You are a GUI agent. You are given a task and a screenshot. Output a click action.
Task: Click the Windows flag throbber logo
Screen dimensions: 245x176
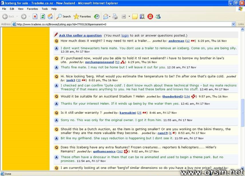[240, 9]
